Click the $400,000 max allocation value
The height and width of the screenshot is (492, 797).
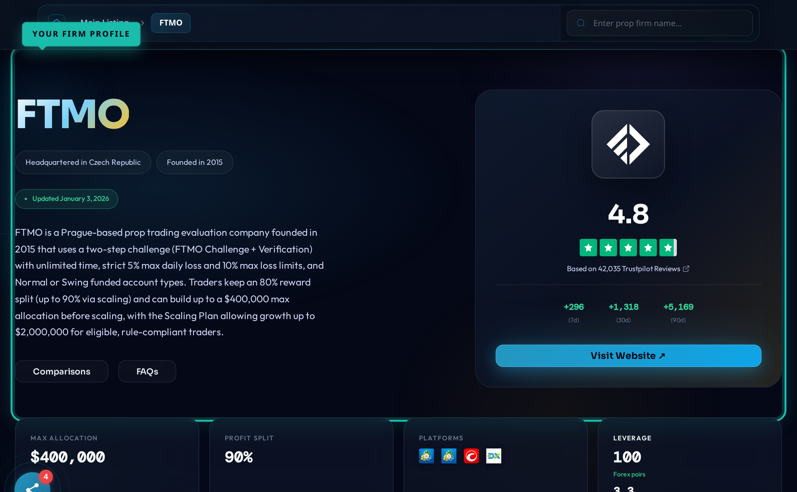[x=68, y=457]
